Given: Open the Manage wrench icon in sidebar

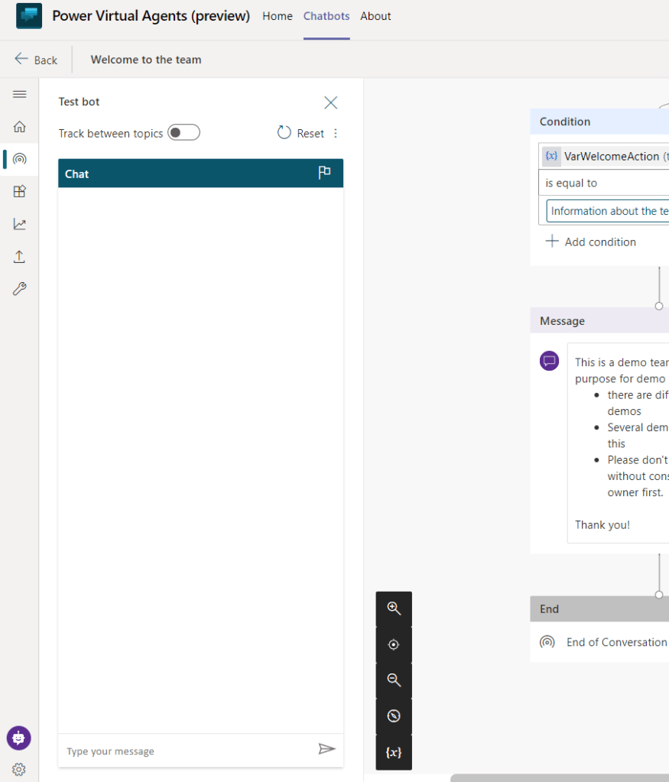Looking at the screenshot, I should click(x=20, y=289).
